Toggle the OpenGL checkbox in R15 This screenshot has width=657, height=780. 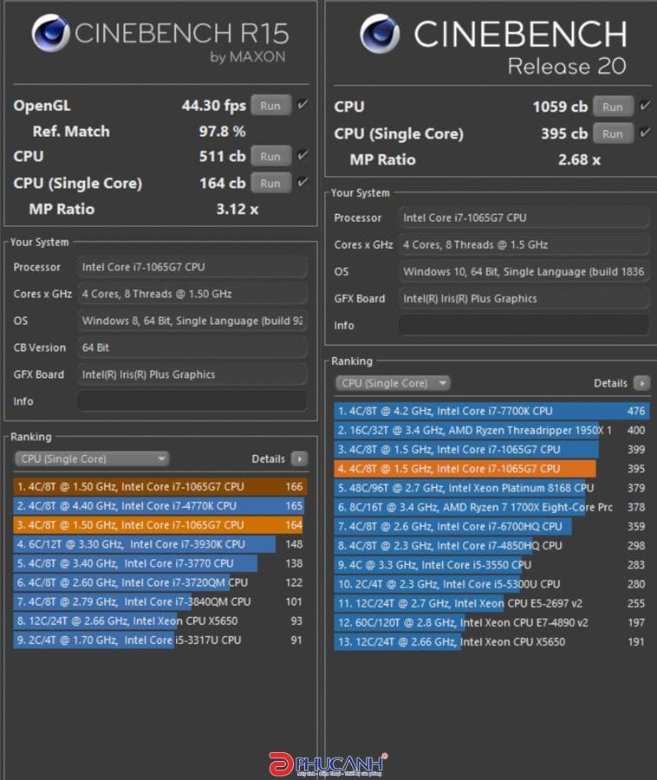(x=302, y=105)
